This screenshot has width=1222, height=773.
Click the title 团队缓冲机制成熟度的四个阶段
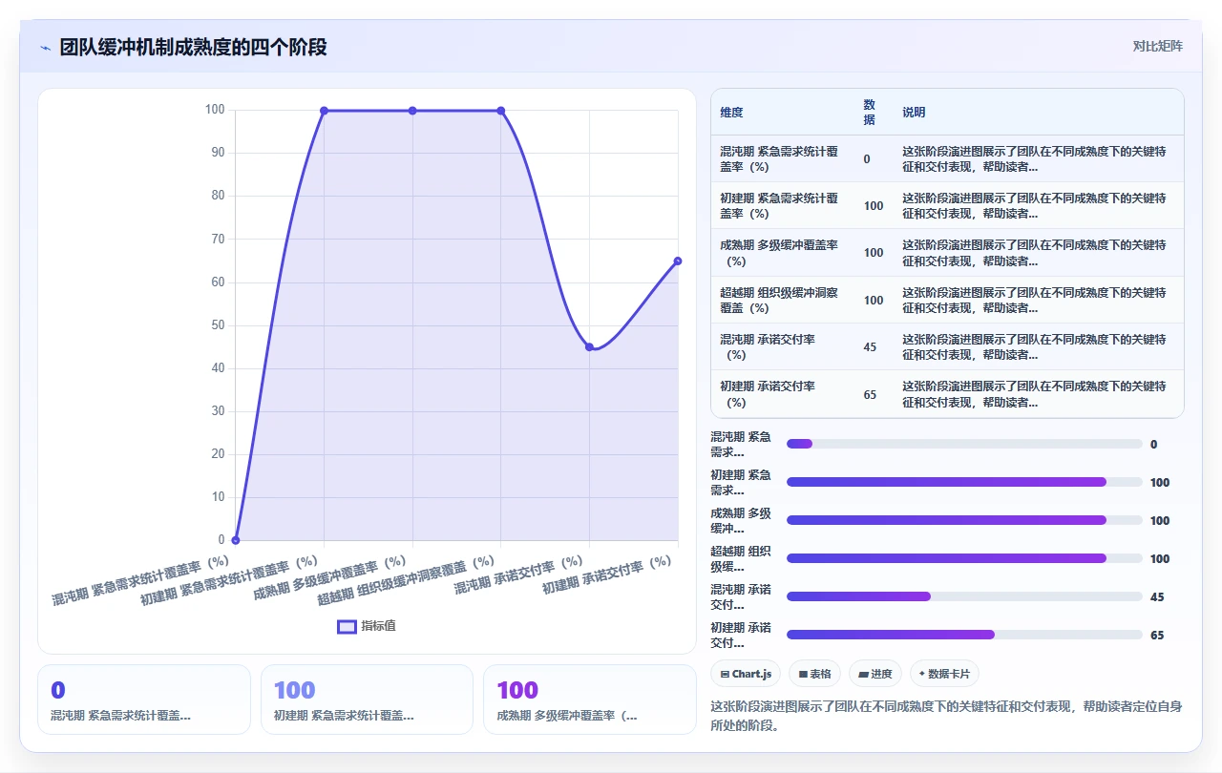click(193, 47)
